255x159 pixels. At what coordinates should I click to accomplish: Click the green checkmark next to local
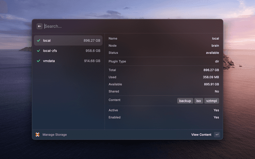pyautogui.click(x=39, y=41)
